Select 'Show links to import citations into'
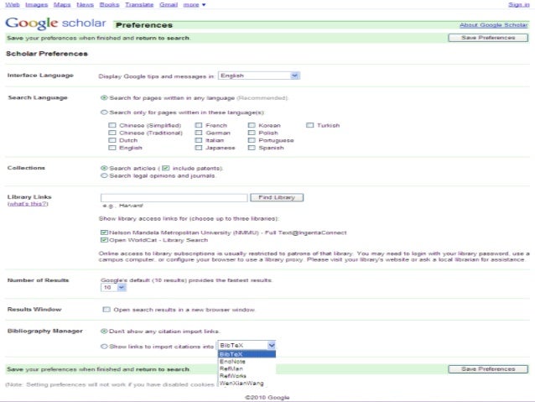The image size is (535, 402). [104, 347]
